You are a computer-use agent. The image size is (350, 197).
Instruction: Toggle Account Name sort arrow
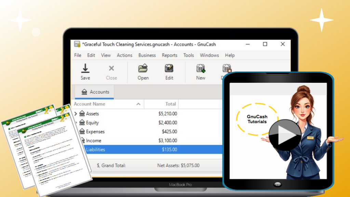[138, 104]
